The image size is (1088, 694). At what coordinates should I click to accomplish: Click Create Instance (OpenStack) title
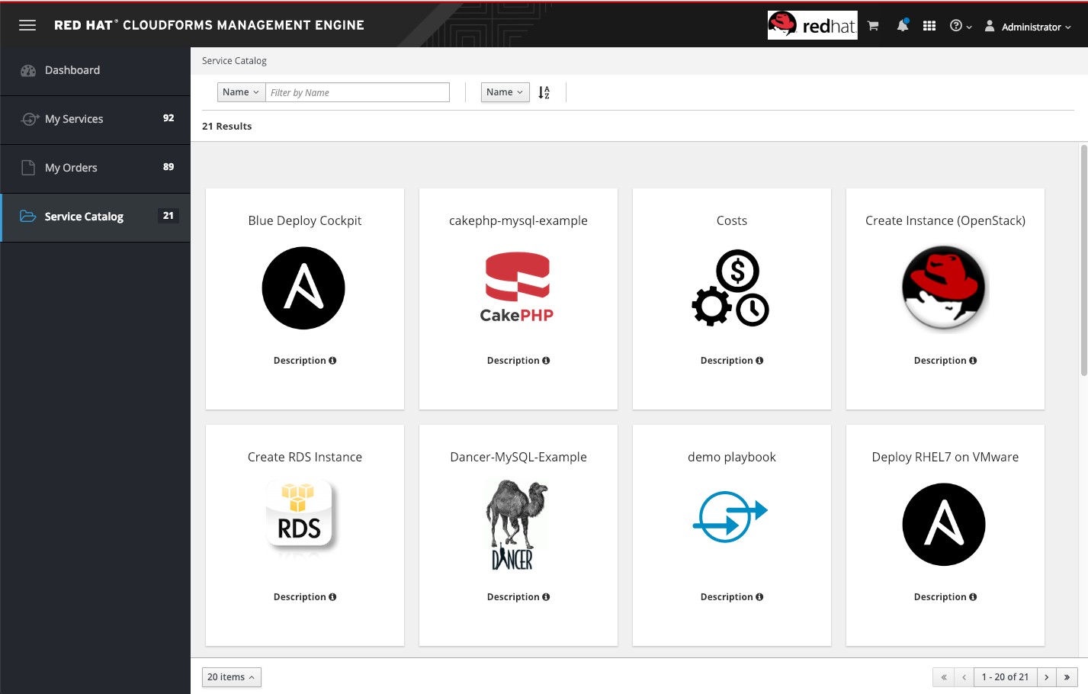pyautogui.click(x=945, y=220)
